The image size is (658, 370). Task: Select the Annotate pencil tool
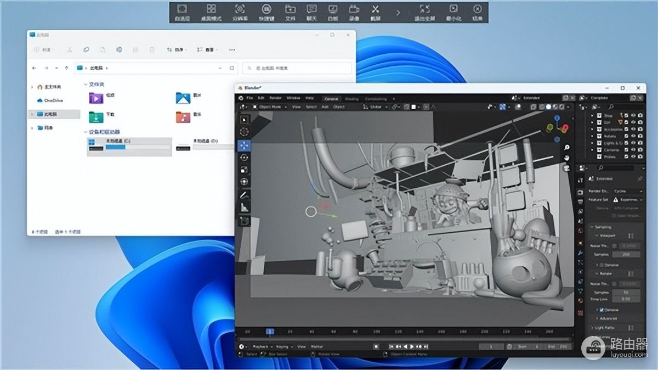[244, 195]
